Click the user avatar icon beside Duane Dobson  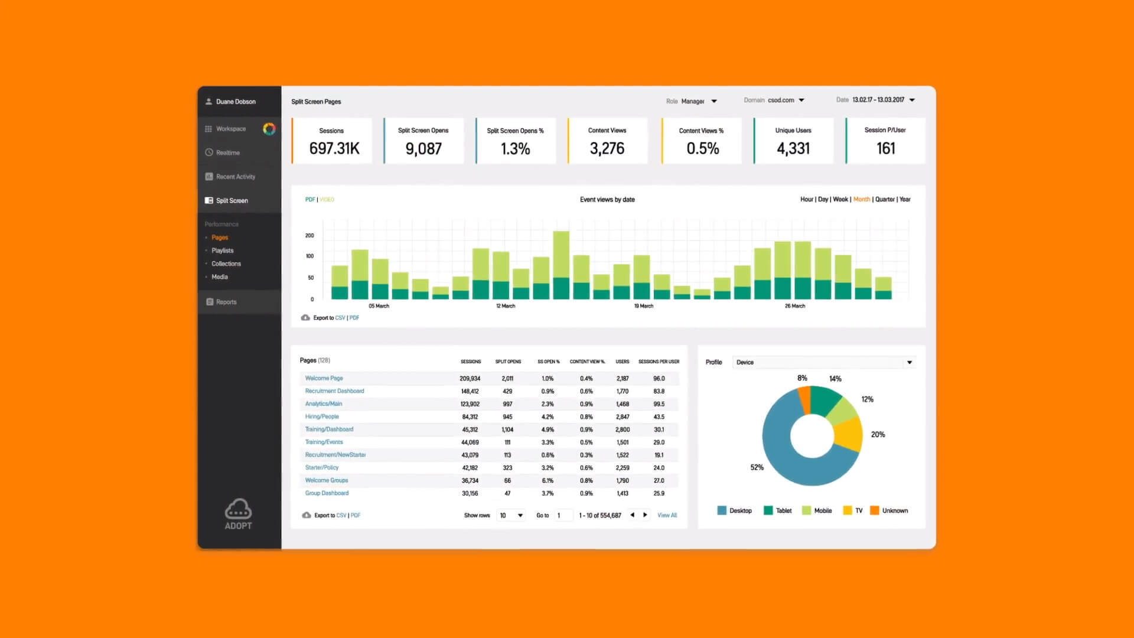click(x=208, y=102)
